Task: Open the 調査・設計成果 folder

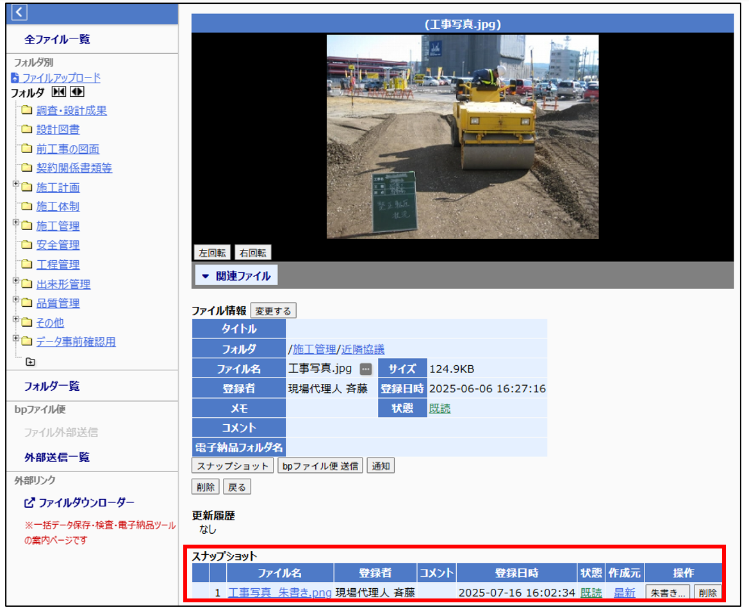Action: (71, 111)
